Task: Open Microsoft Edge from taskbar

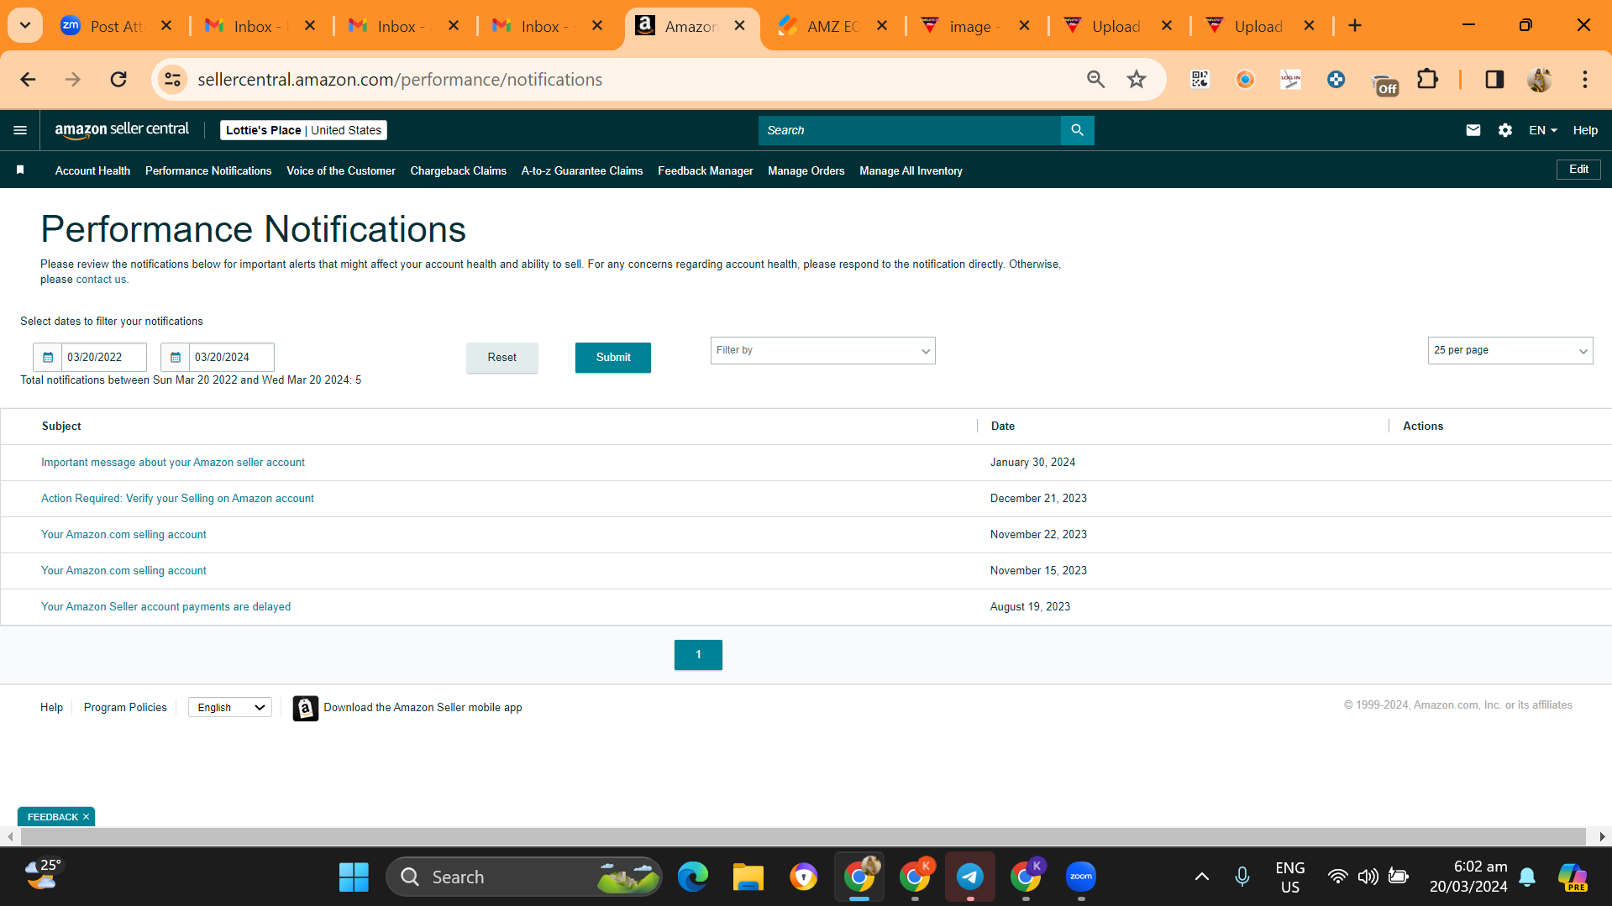Action: 693,877
